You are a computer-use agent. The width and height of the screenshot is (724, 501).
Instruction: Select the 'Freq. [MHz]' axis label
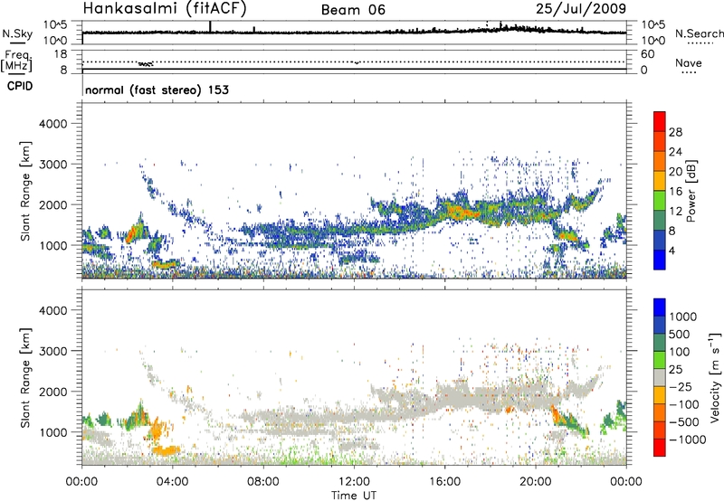[x=17, y=61]
